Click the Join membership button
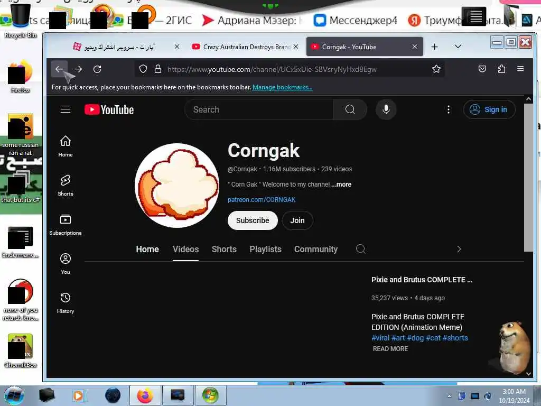Viewport: 541px width, 406px height. point(297,220)
